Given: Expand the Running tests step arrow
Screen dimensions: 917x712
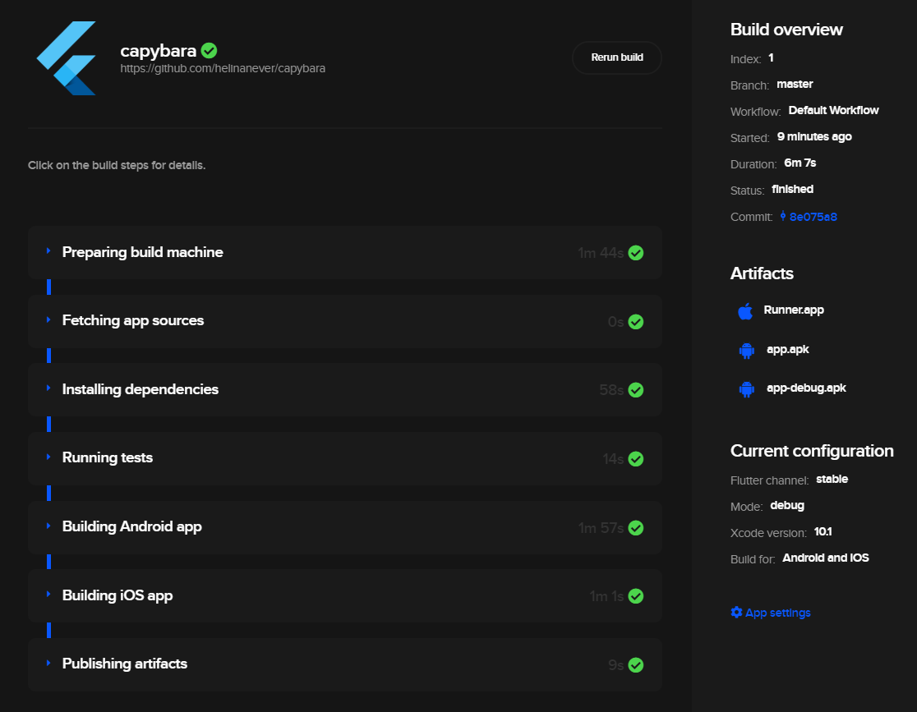Looking at the screenshot, I should point(48,457).
